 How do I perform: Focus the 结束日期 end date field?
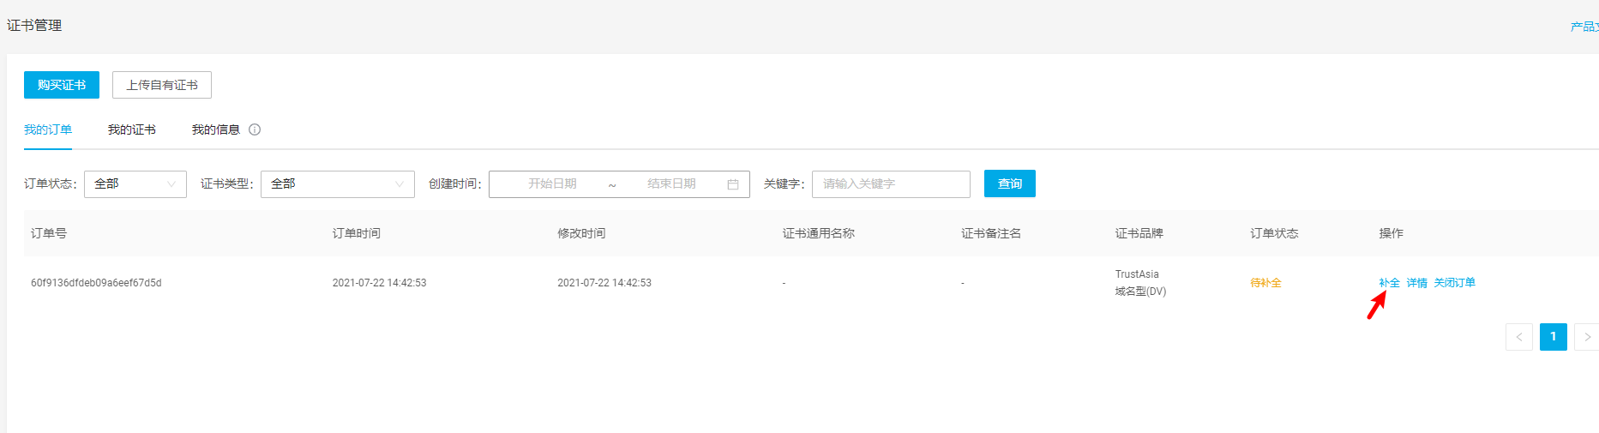click(x=671, y=184)
